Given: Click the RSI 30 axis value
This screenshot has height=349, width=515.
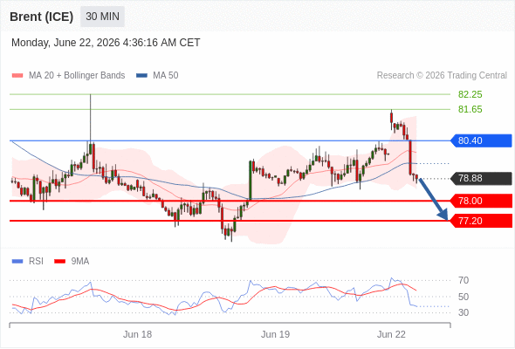Looking at the screenshot, I should tap(463, 312).
